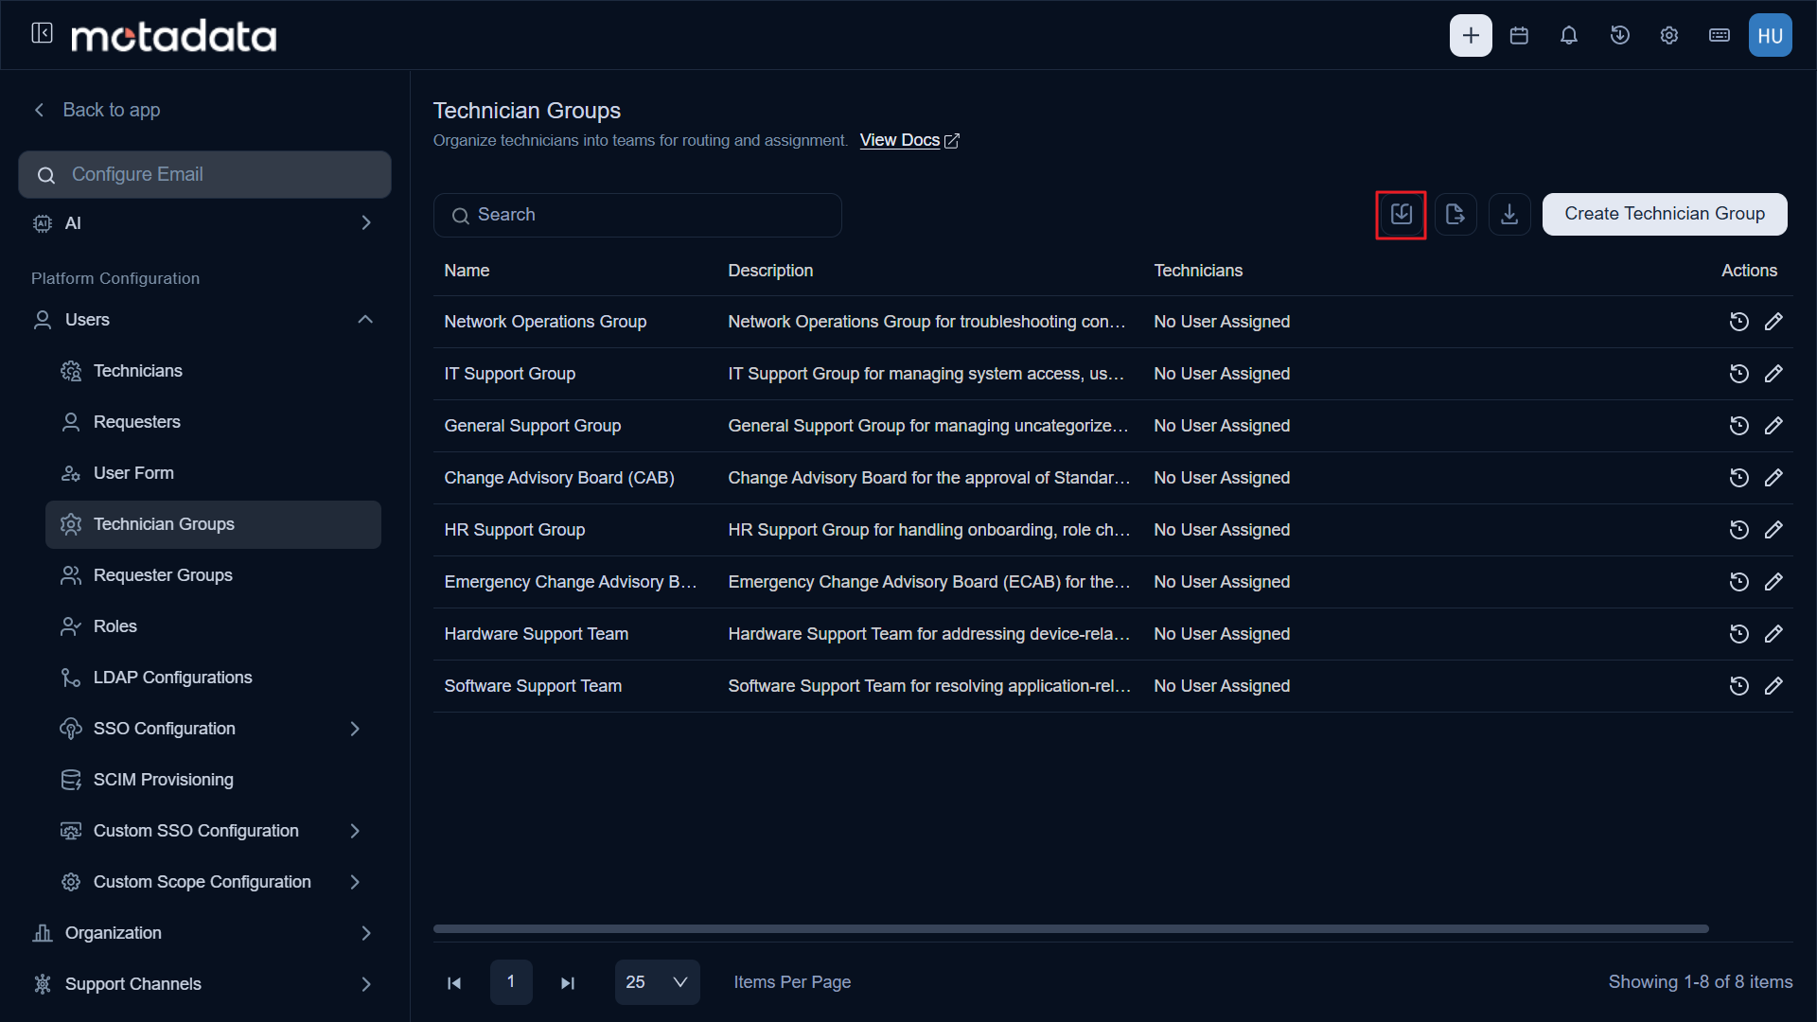Image resolution: width=1817 pixels, height=1022 pixels.
Task: Open the HU user avatar
Action: 1770,36
